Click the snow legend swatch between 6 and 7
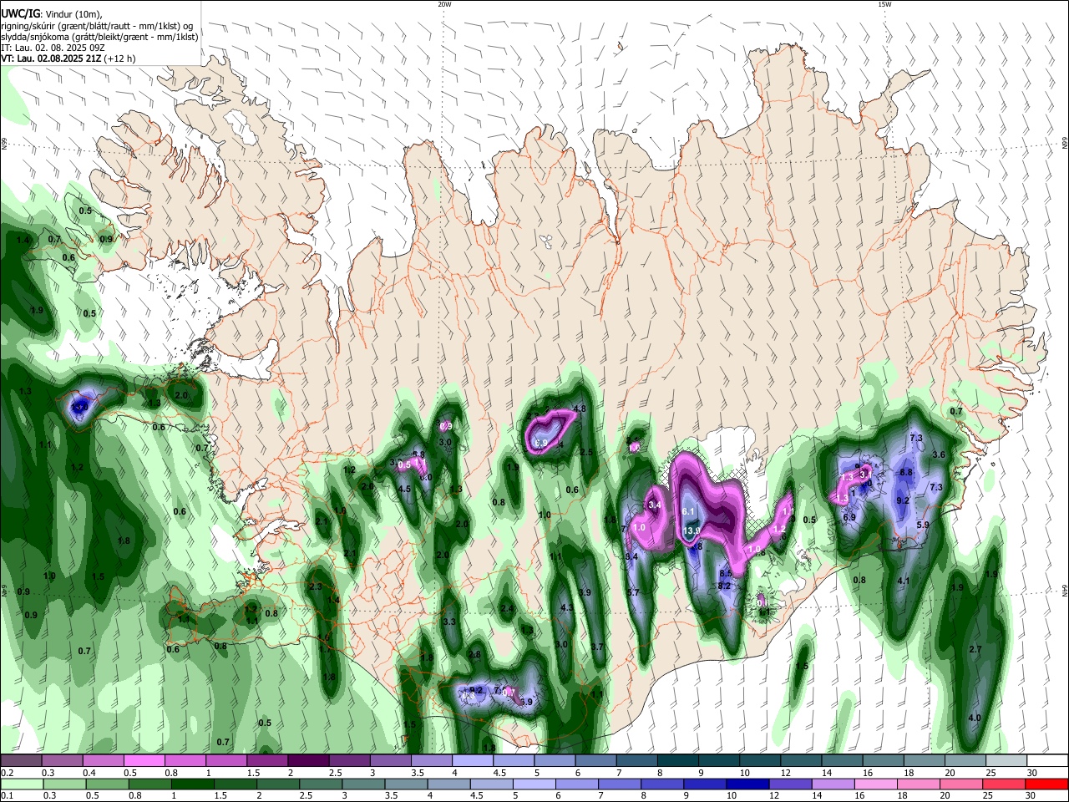The image size is (1069, 802). pos(595,761)
